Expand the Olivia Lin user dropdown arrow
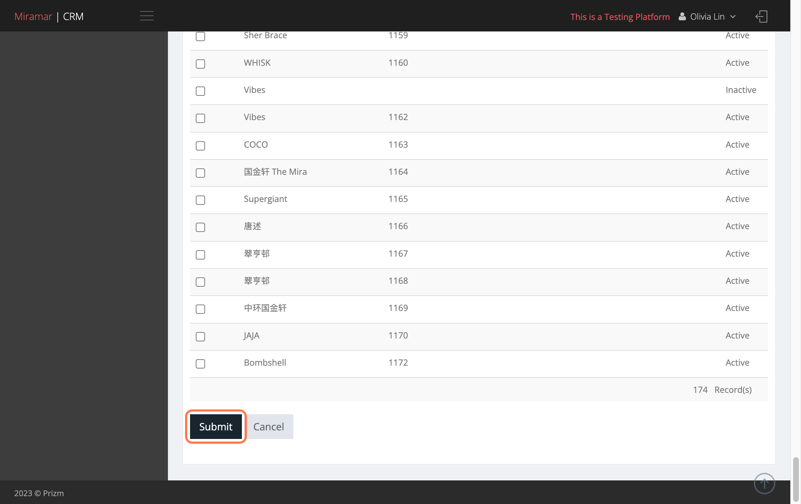This screenshot has width=801, height=504. [733, 17]
